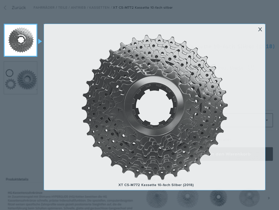Select the highlighted assembled cassette thumbnail
Image resolution: width=279 pixels, height=210 pixels.
coord(21,40)
